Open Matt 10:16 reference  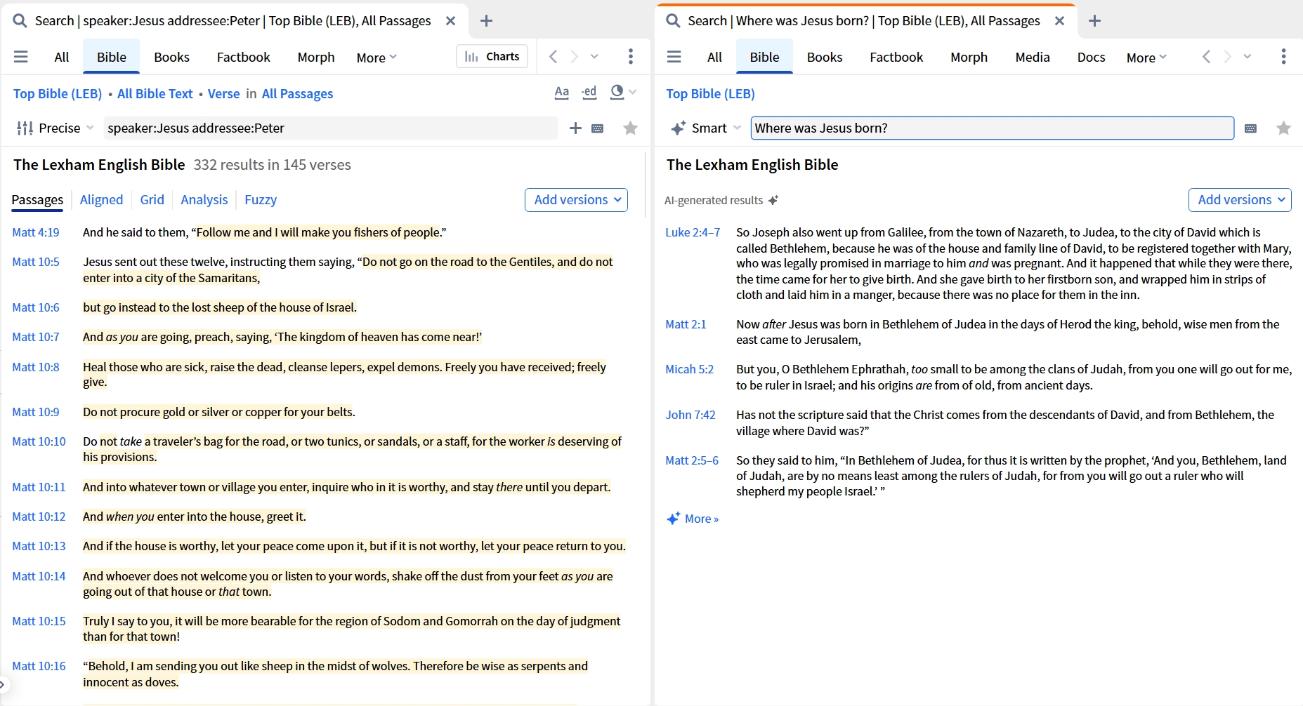(x=39, y=666)
